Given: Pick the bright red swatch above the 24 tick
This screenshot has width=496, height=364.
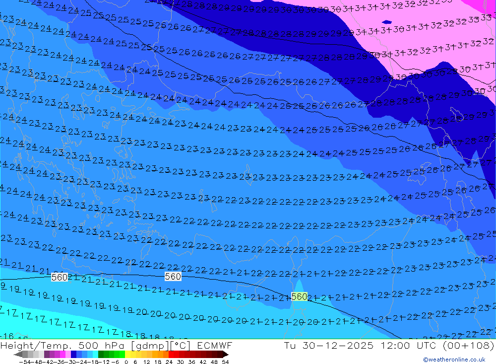Looking at the screenshot, I should (171, 355).
